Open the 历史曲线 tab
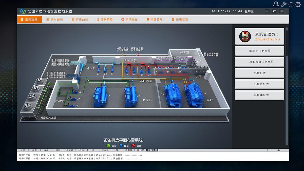The height and width of the screenshot is (171, 304). click(x=80, y=20)
